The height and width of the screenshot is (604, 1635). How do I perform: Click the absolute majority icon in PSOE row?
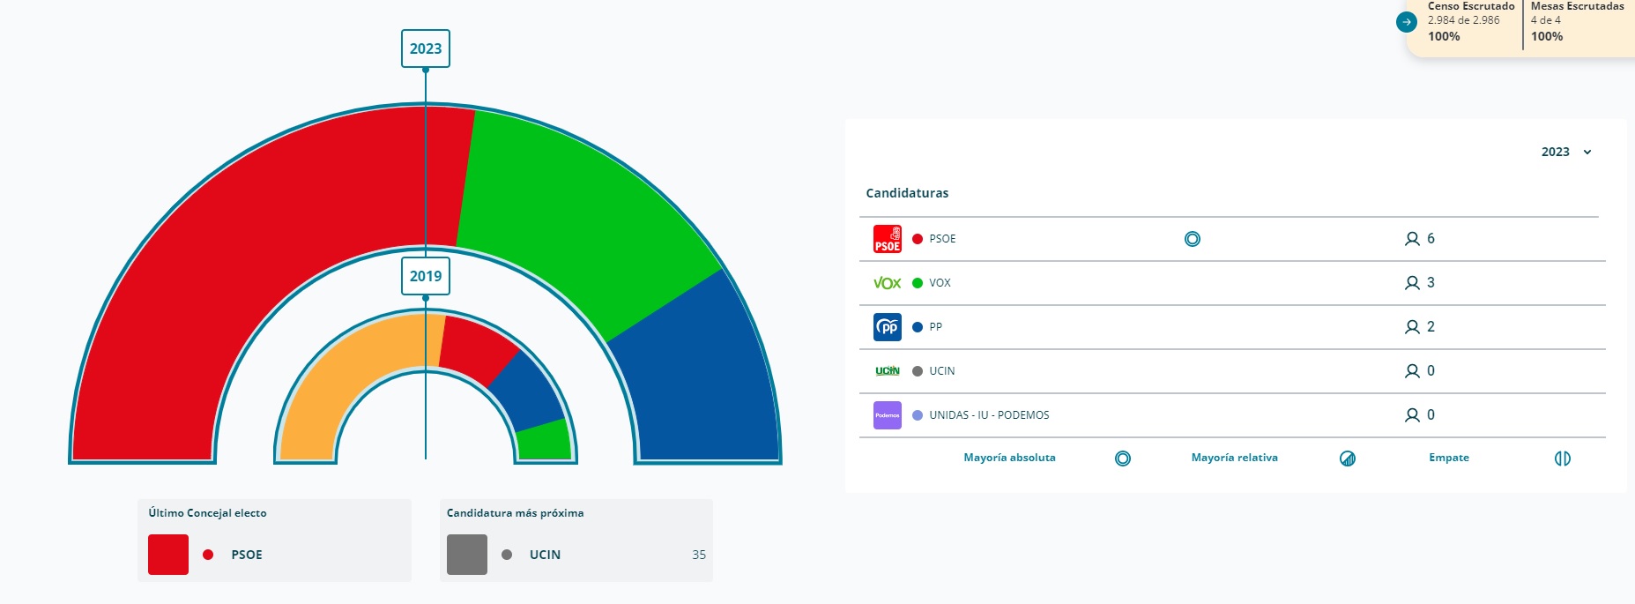point(1193,239)
